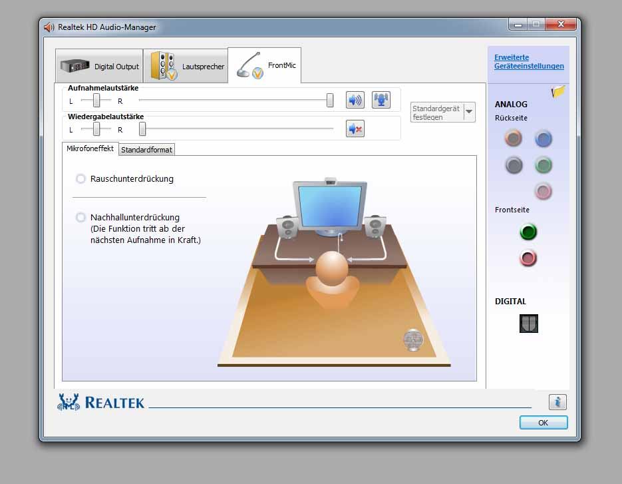
Task: Click the Realtek crab logo
Action: [x=69, y=402]
